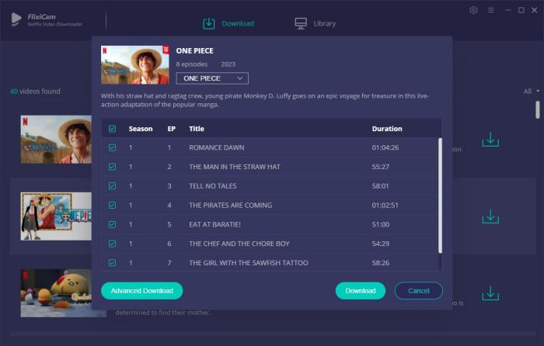Viewport: 544px width, 346px height.
Task: Click the Cancel button
Action: pos(419,291)
